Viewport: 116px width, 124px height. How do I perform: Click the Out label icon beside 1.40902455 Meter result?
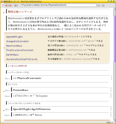[x=7, y=115]
